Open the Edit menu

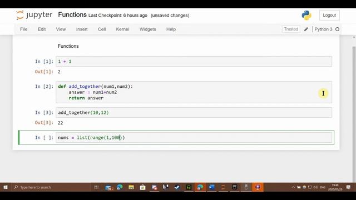(42, 29)
